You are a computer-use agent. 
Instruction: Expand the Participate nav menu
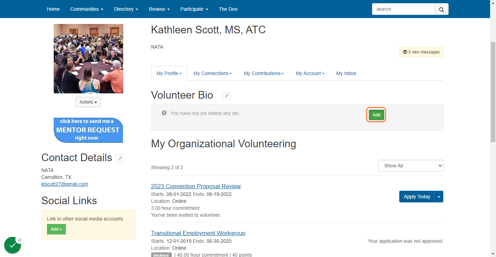pos(194,9)
